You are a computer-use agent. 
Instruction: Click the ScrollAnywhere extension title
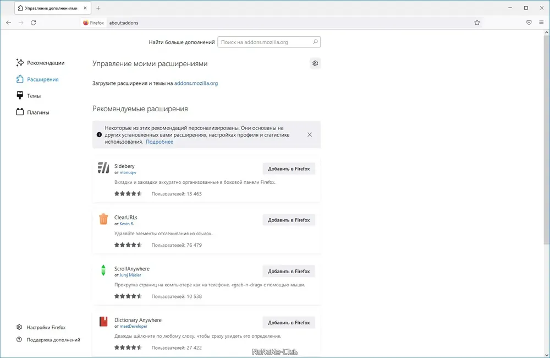point(132,269)
